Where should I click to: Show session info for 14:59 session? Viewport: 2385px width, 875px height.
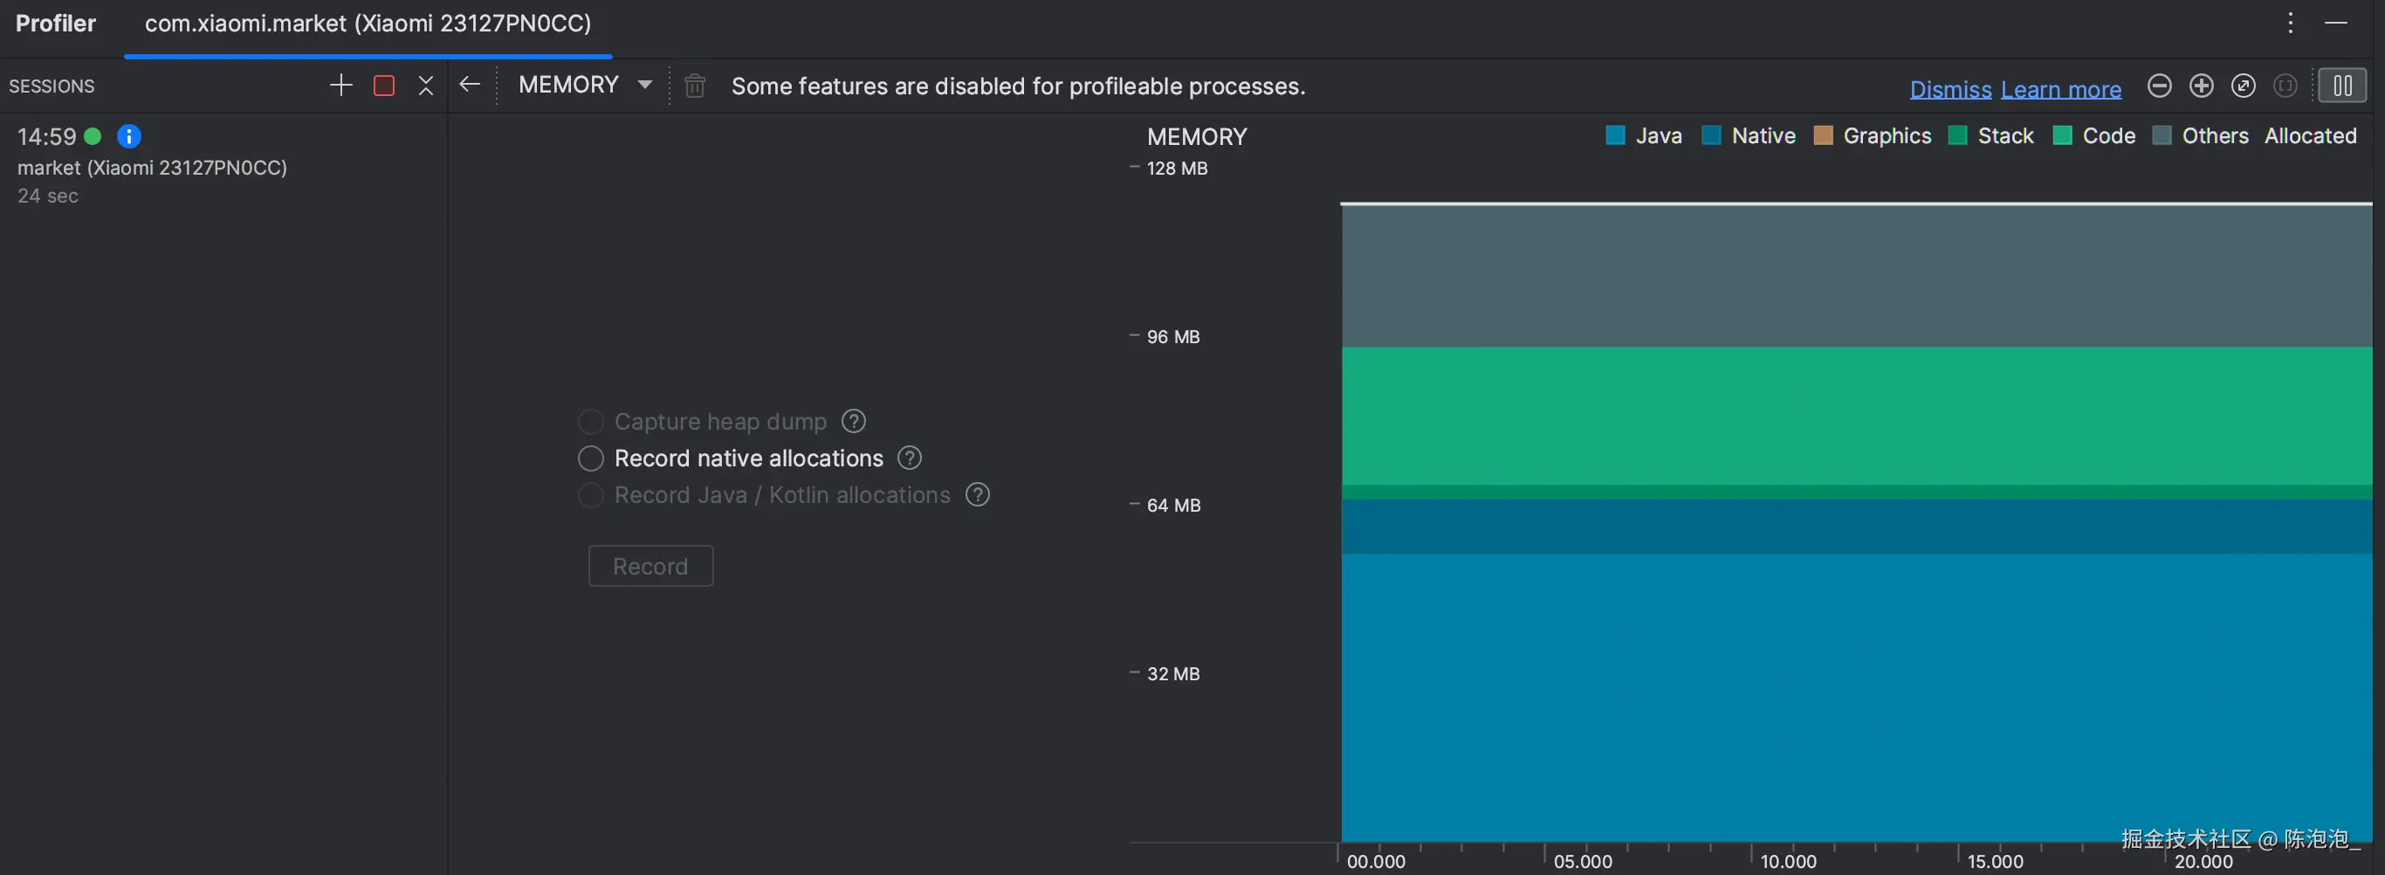(128, 137)
